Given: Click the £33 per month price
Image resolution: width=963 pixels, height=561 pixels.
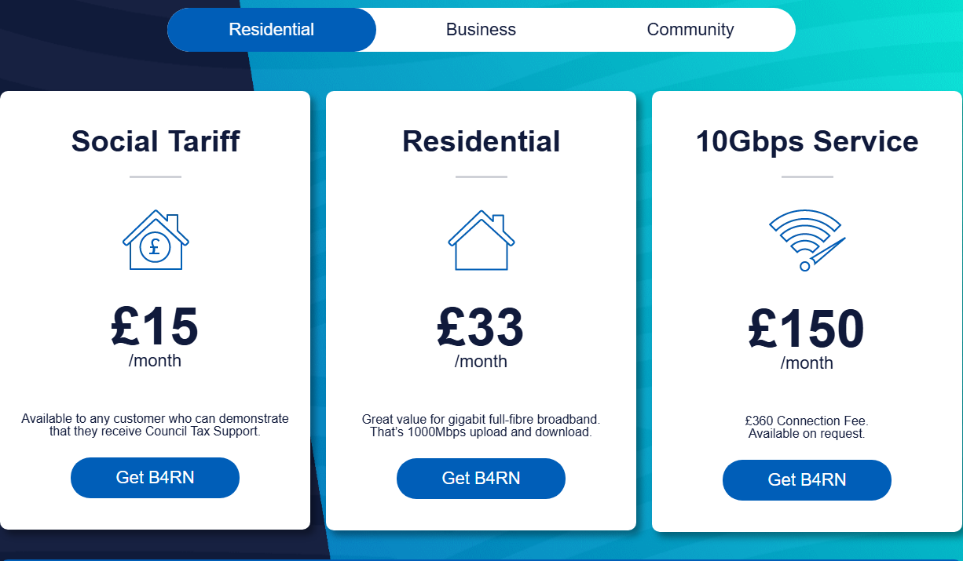Looking at the screenshot, I should [x=481, y=336].
